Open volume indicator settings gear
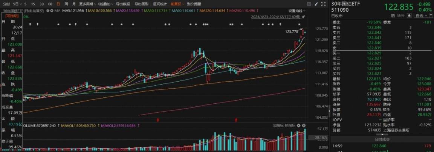This screenshot has width=434, height=152. 299,125
